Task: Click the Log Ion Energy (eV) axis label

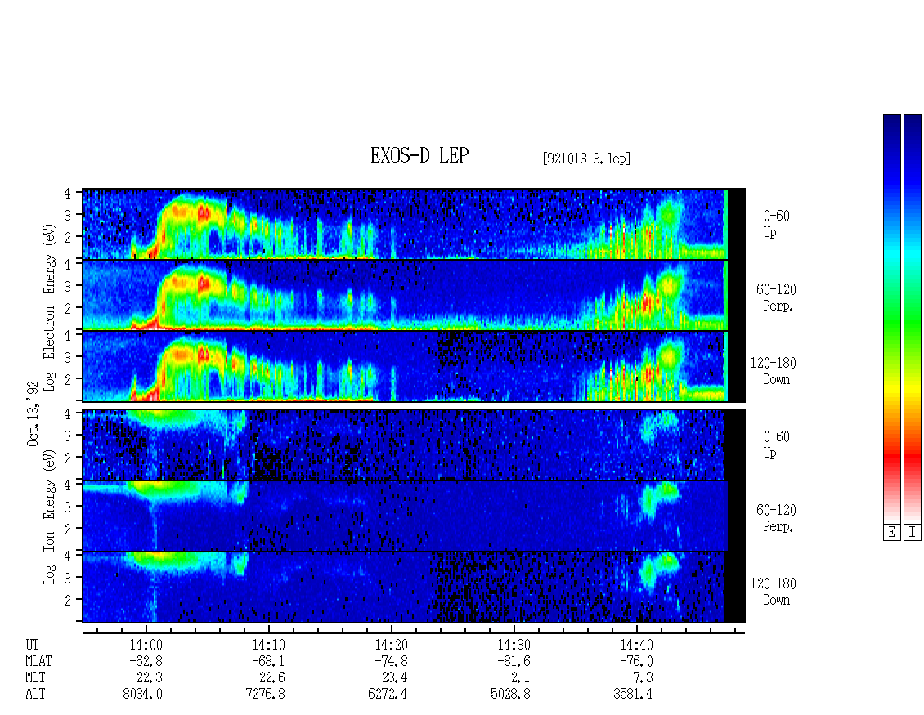Action: [x=49, y=516]
